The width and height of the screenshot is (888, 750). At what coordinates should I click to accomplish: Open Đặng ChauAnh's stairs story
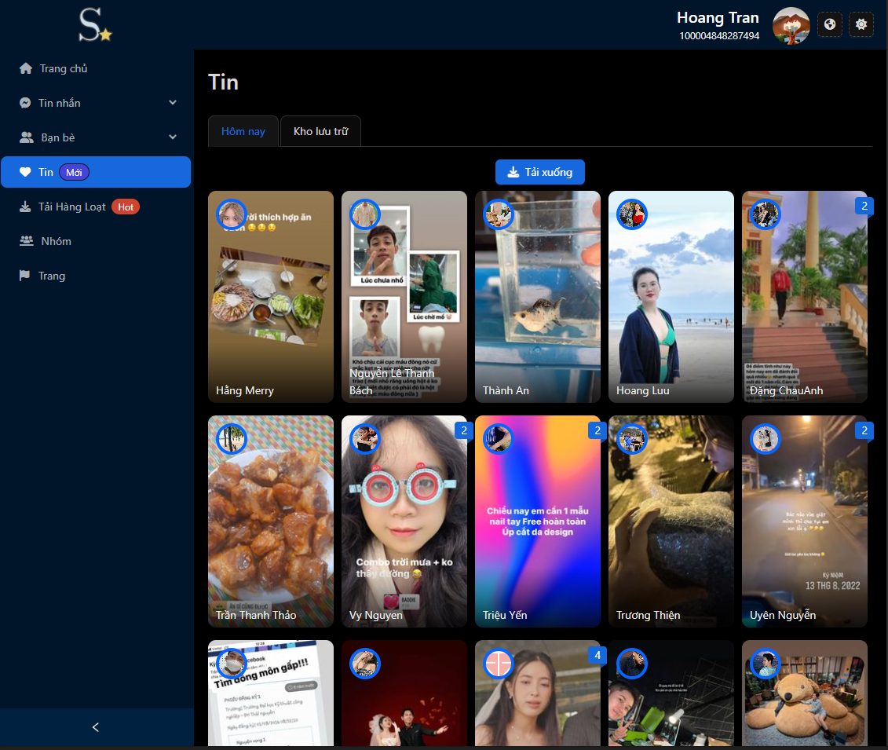click(805, 297)
